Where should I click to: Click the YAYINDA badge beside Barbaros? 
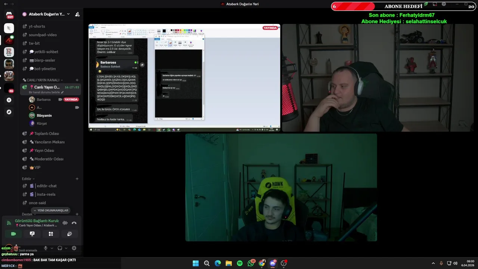(71, 100)
